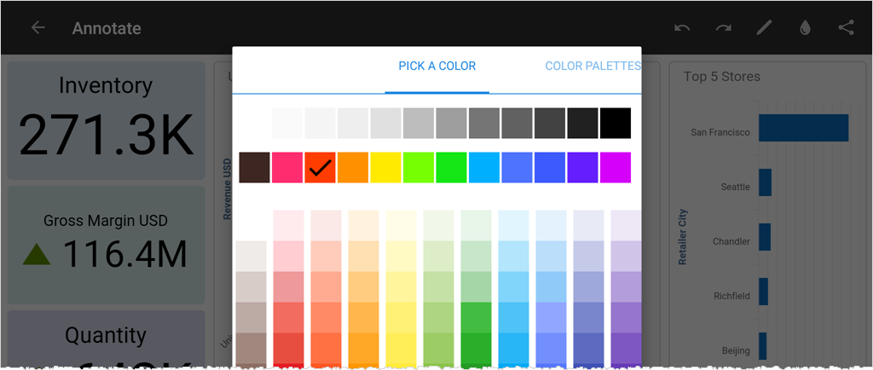Screen dimensions: 873x370
Task: Pick the lime green color swatch
Action: pos(419,167)
